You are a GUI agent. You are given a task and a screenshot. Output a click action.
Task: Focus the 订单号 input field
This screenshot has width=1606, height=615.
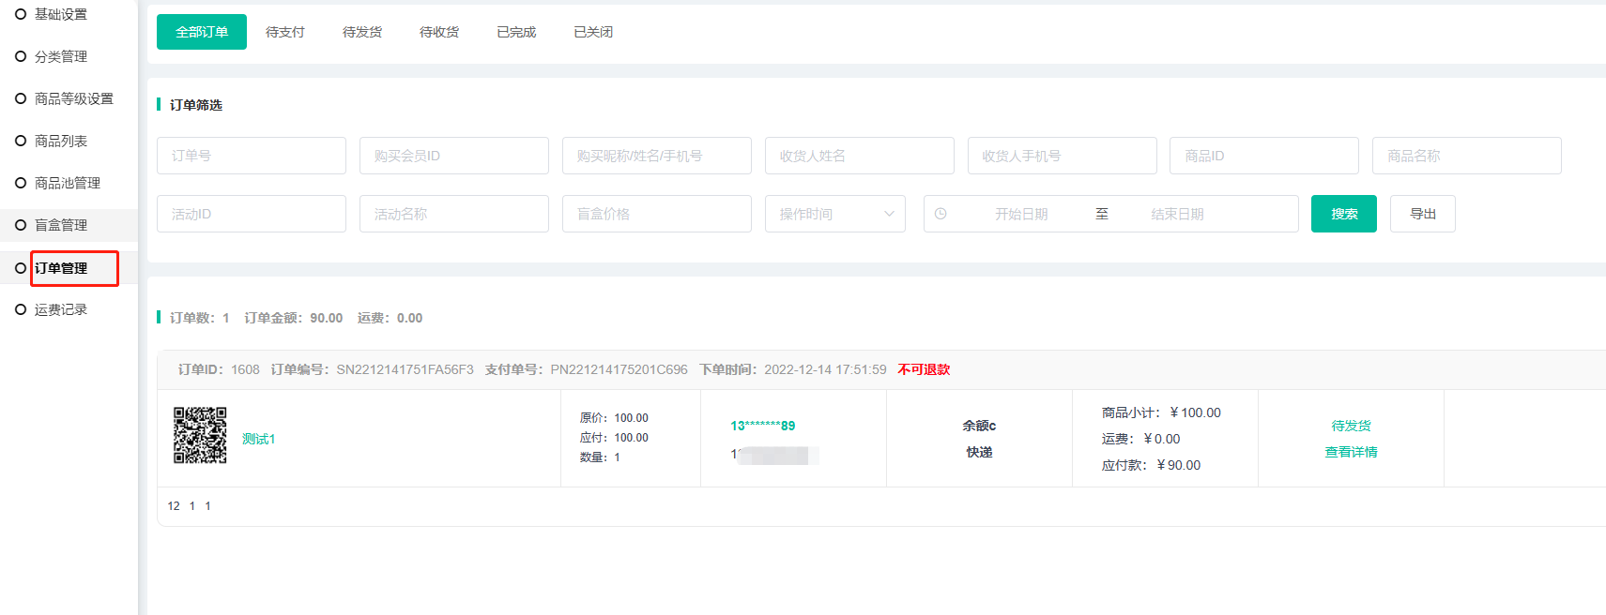point(251,156)
